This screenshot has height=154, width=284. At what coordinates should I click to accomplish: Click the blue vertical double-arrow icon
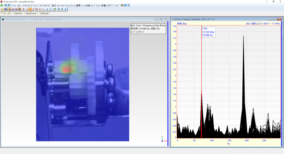(x=65, y=9)
